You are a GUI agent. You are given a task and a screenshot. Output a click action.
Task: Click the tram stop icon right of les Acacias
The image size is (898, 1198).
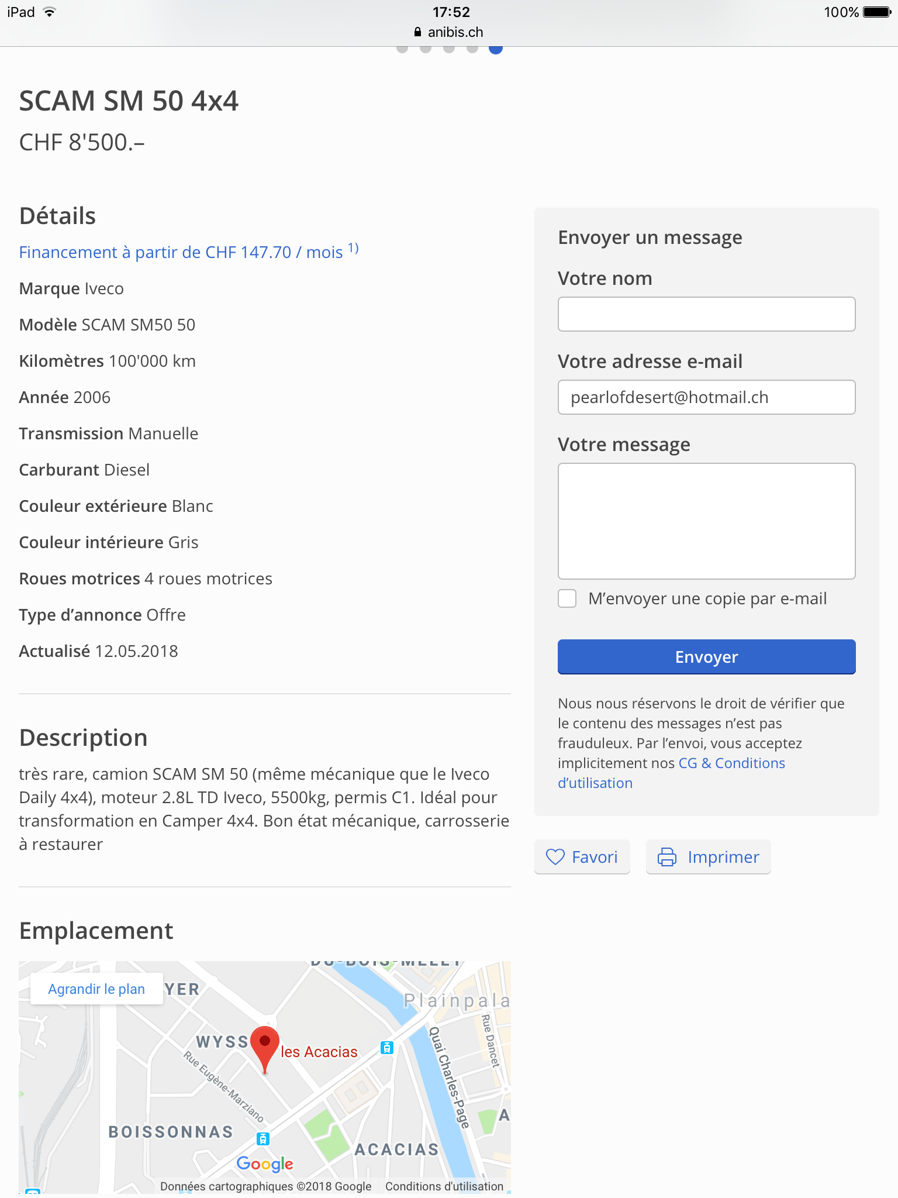[386, 1047]
